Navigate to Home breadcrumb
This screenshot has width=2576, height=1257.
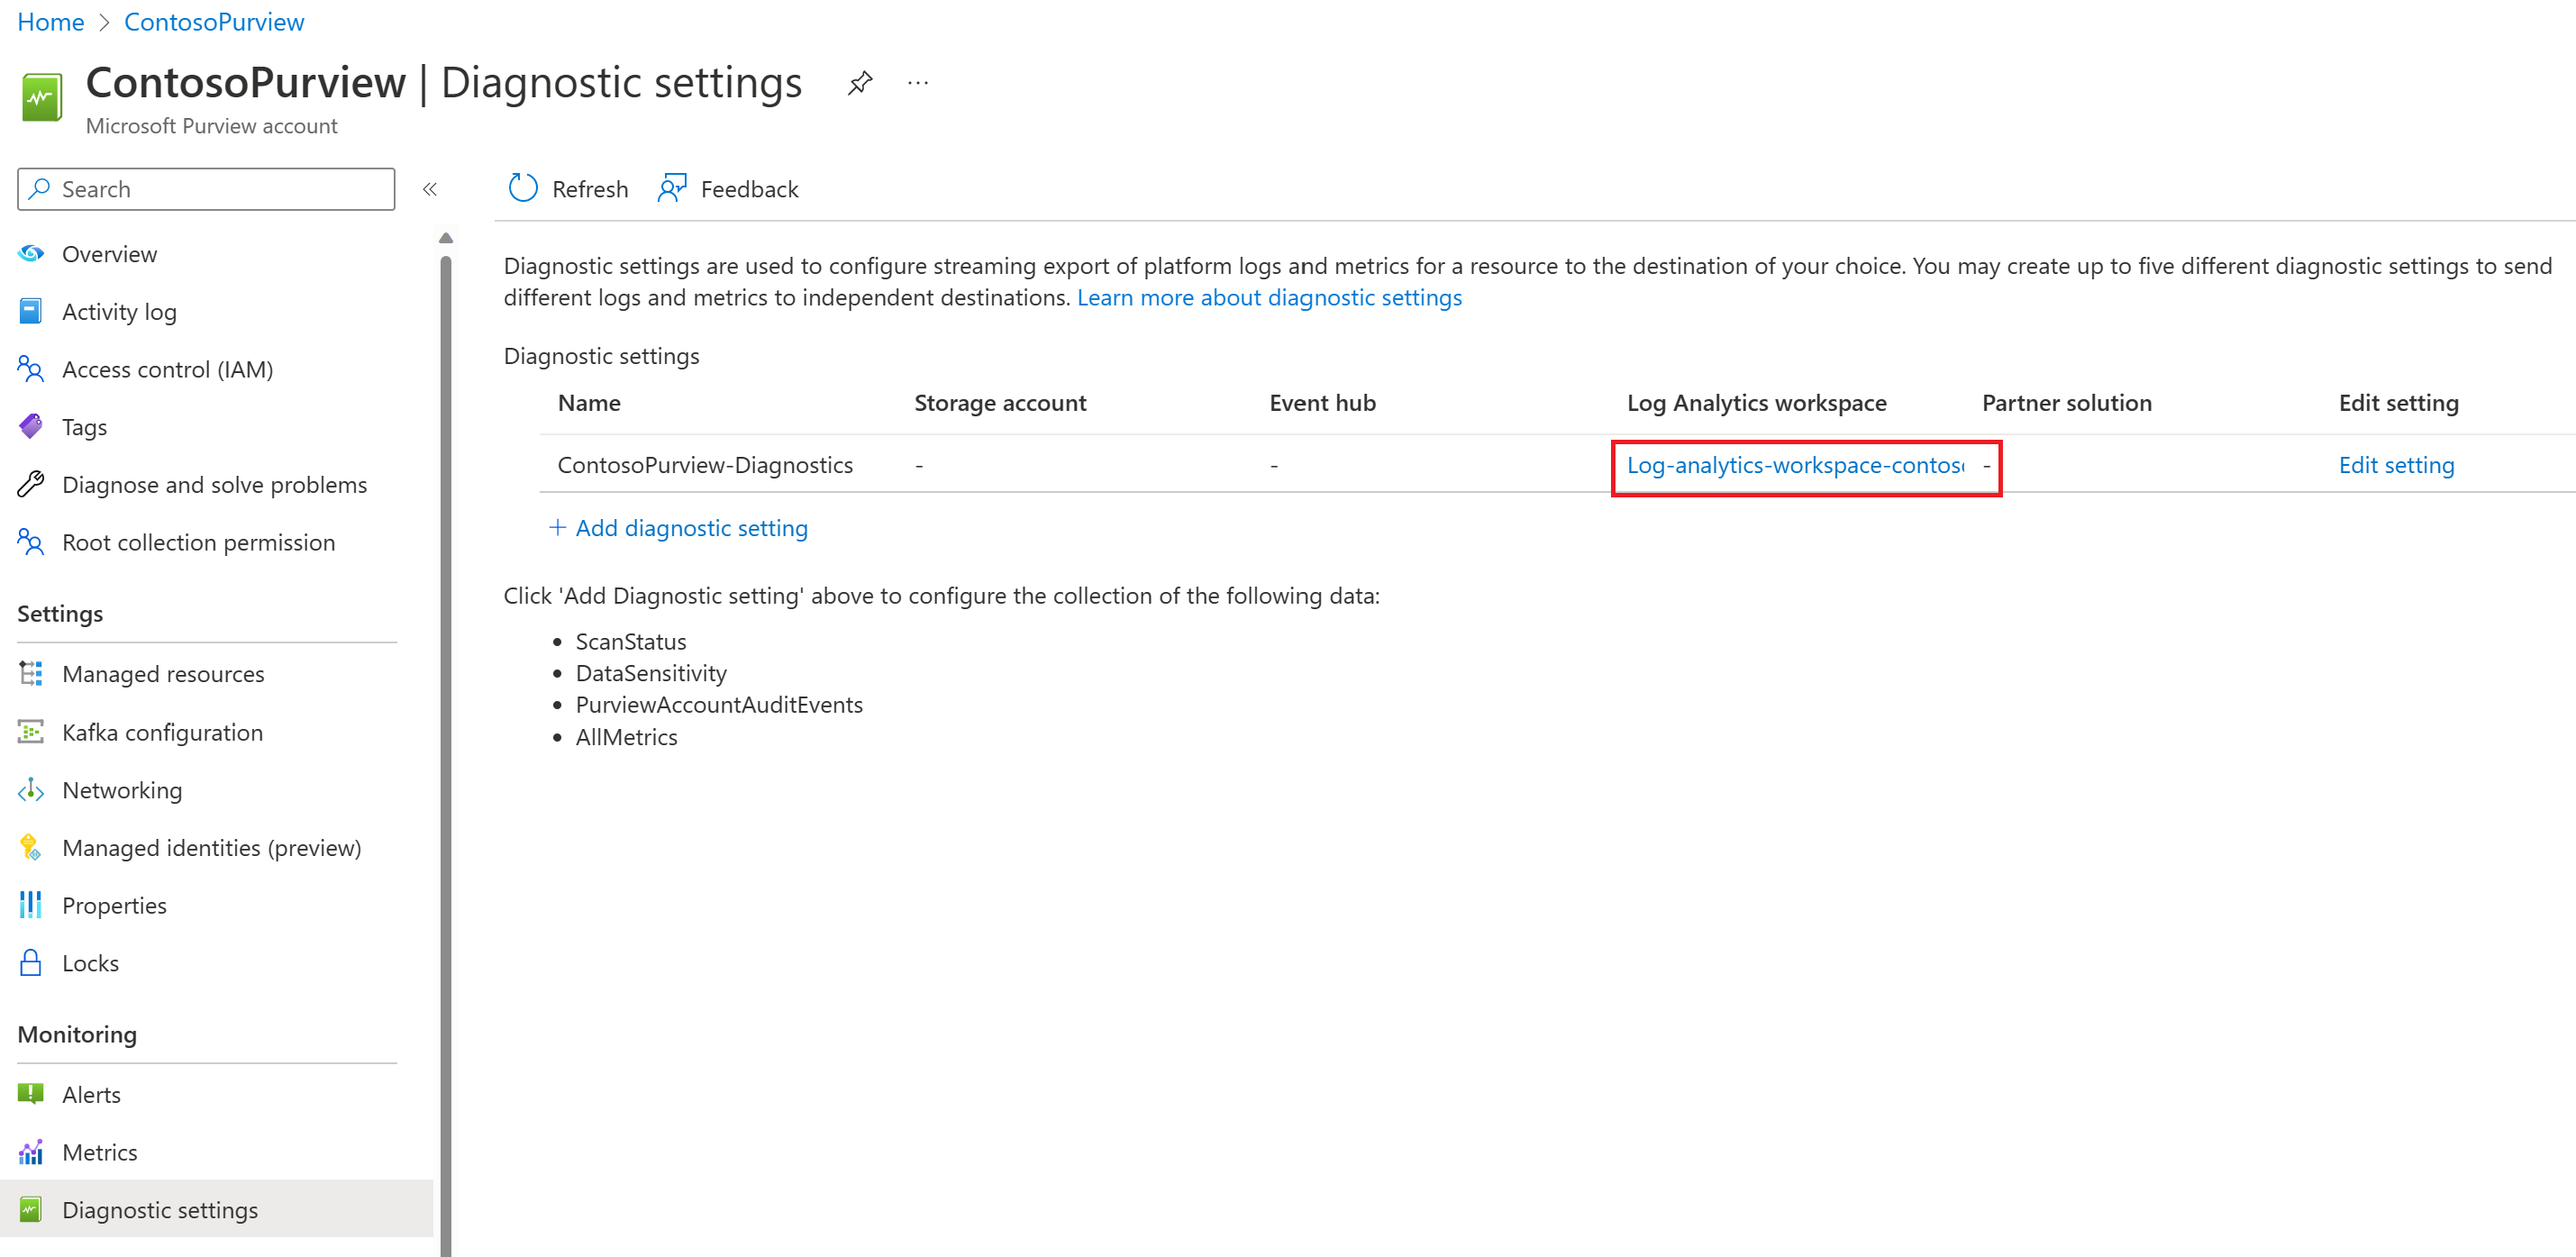point(50,22)
